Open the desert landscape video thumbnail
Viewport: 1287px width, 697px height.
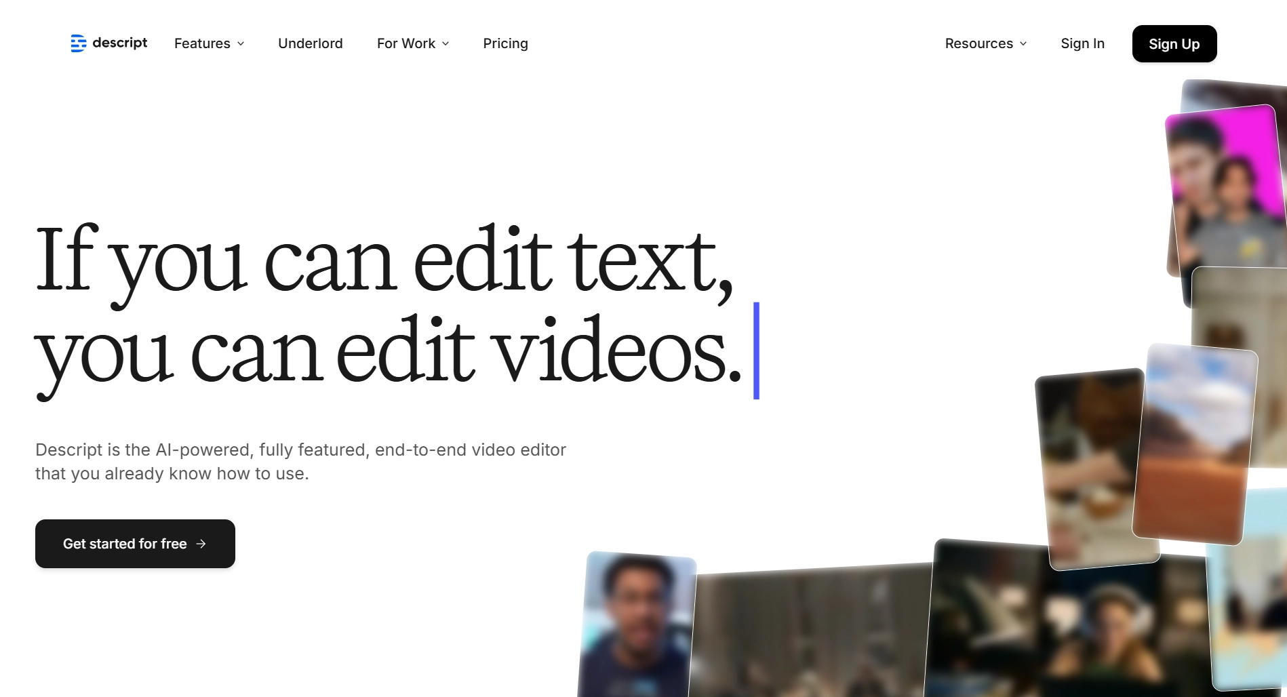point(1195,444)
